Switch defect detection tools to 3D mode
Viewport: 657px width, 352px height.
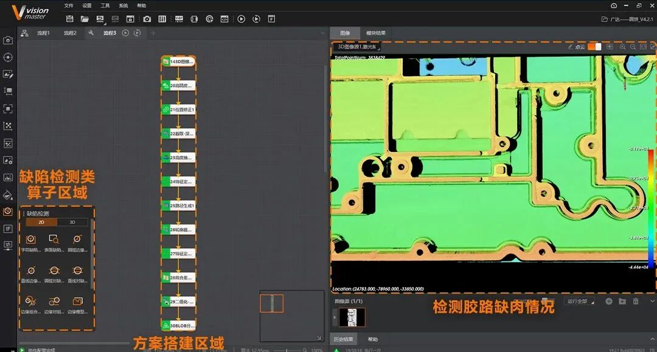[72, 221]
